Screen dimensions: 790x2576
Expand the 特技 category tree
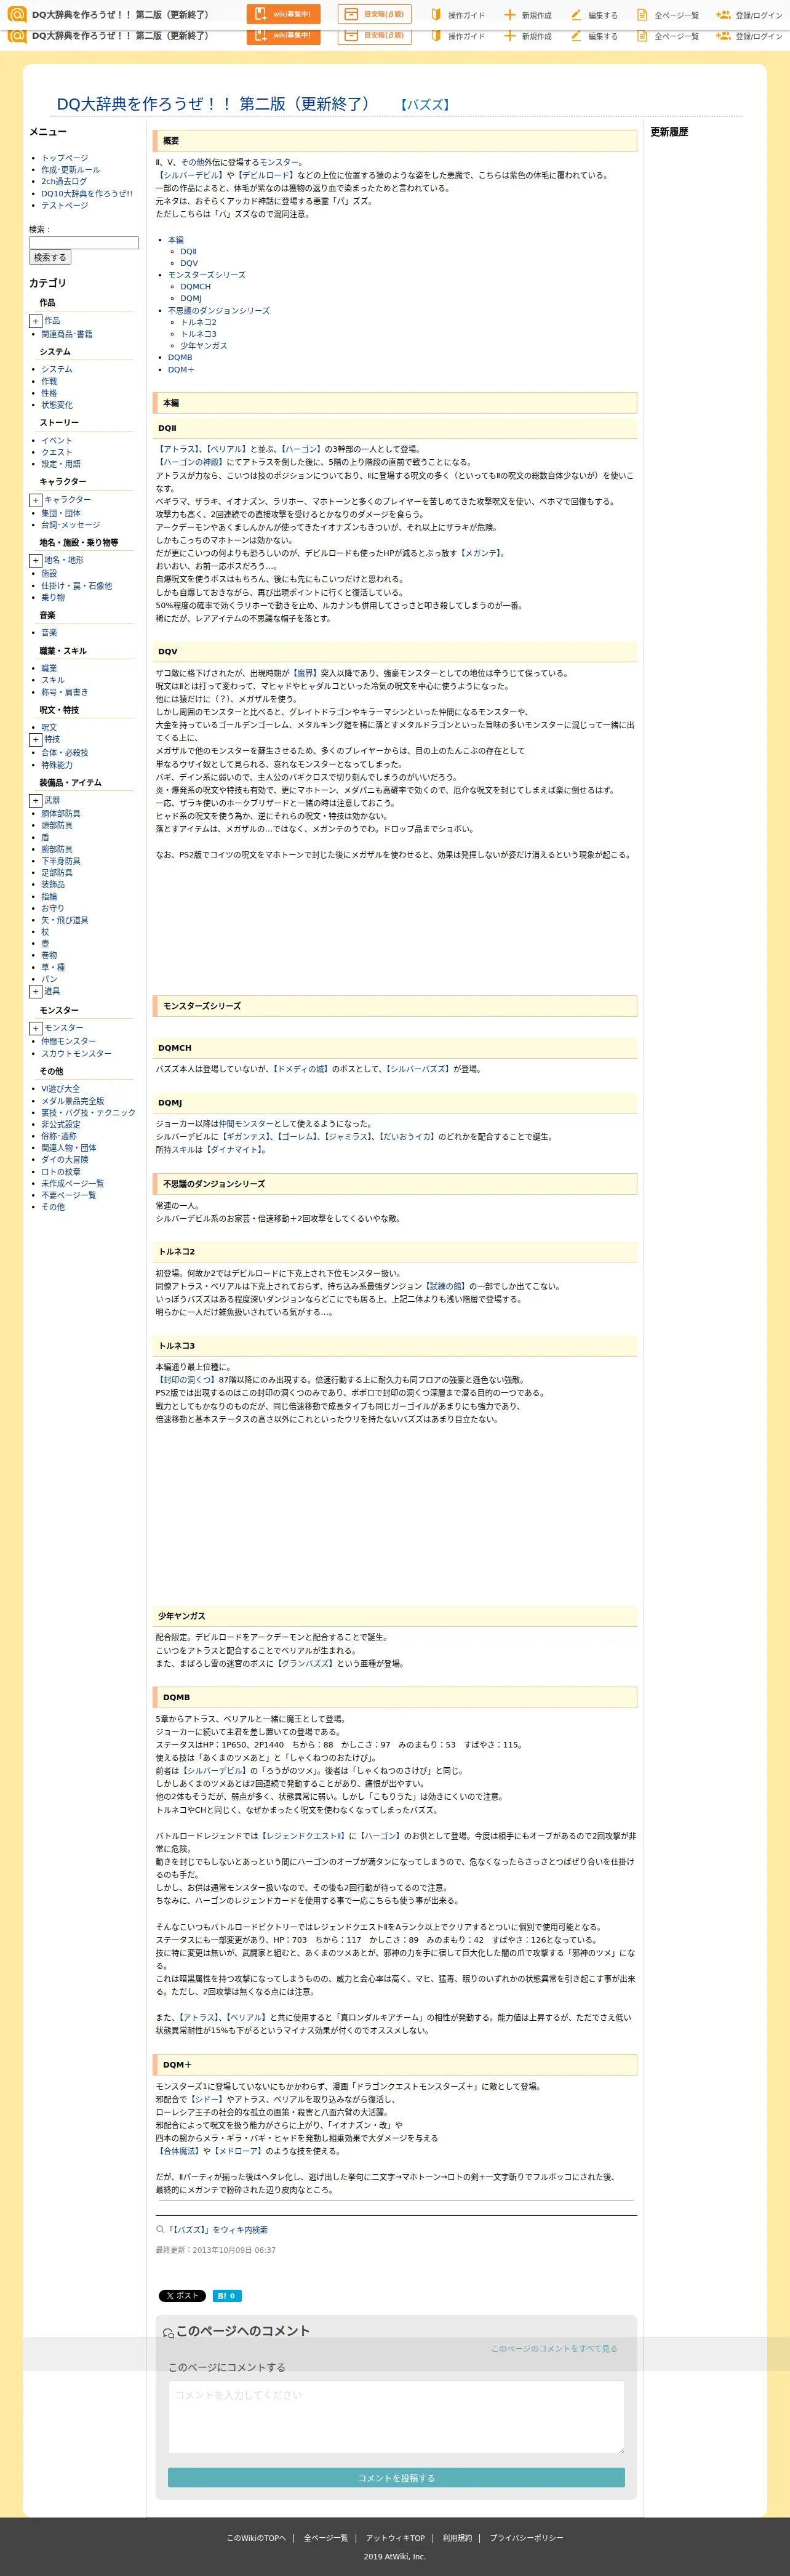point(35,740)
